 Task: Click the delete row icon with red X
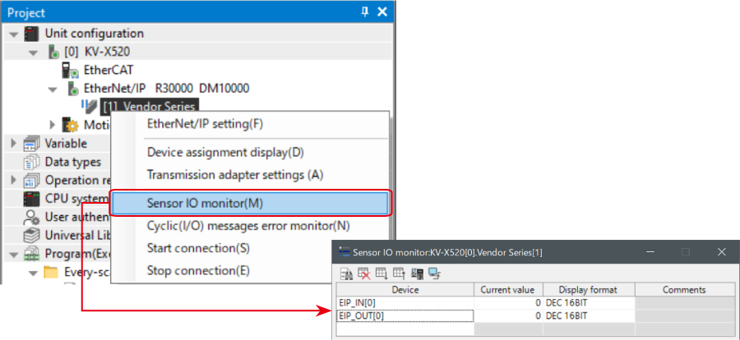[x=363, y=273]
